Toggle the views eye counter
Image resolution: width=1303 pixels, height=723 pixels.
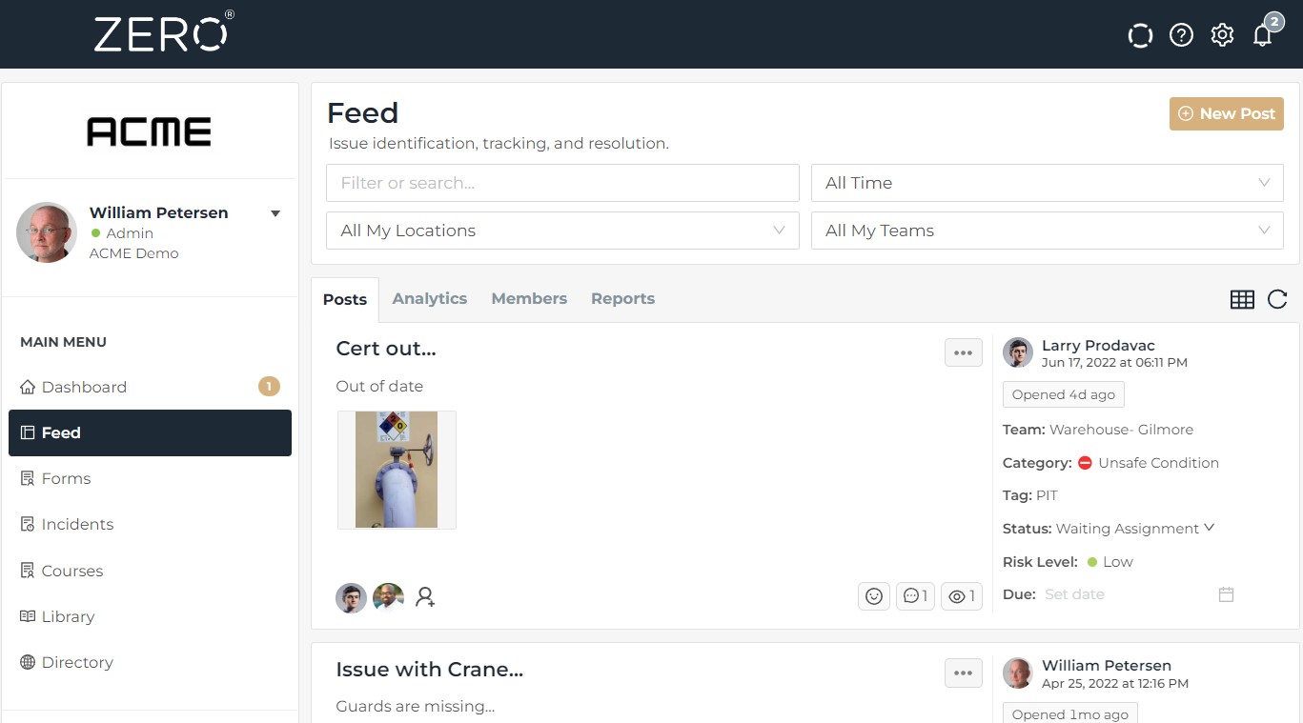click(x=962, y=596)
